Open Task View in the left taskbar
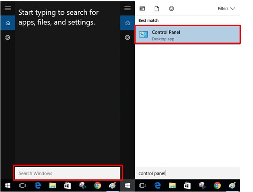Viewport: 253px width, 192px height. tap(23, 185)
